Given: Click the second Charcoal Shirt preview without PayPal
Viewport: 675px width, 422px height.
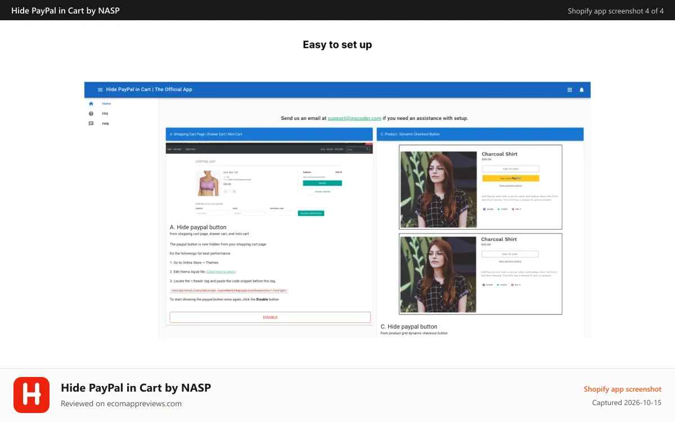Looking at the screenshot, I should coord(480,274).
